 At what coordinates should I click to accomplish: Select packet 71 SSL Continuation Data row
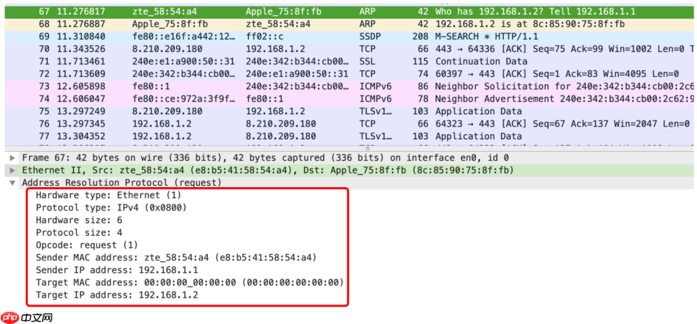coord(349,61)
